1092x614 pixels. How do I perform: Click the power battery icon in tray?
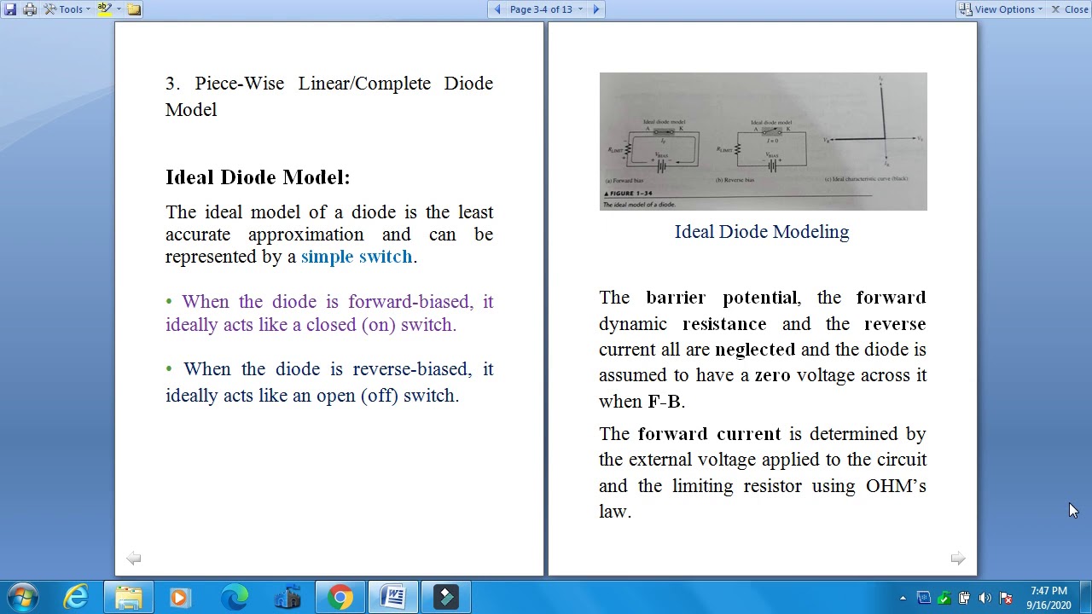[x=964, y=598]
